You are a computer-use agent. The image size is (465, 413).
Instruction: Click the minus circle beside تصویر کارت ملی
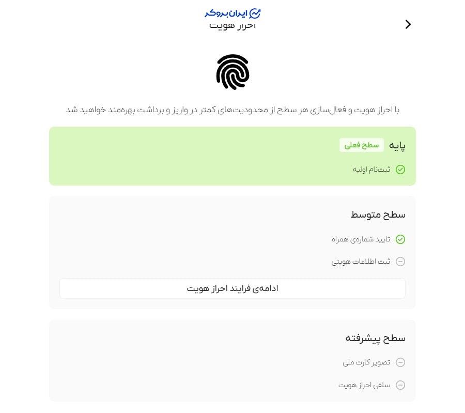(x=400, y=362)
